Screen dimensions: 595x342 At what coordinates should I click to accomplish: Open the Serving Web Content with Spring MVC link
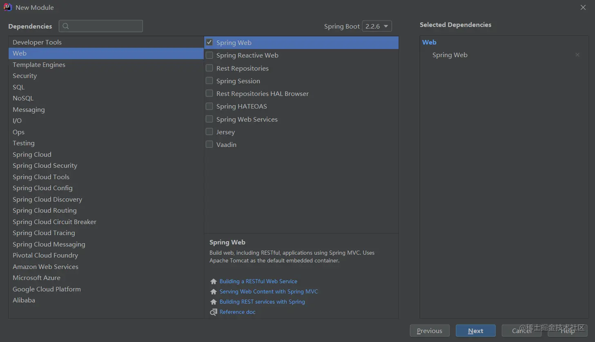[x=269, y=291]
